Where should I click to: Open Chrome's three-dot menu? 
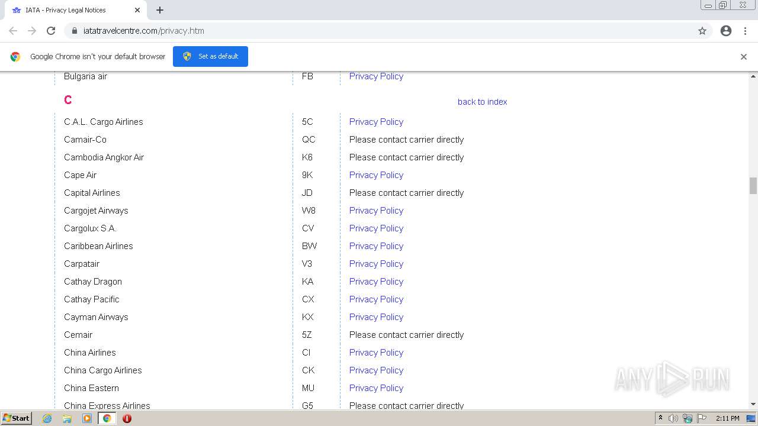click(745, 31)
